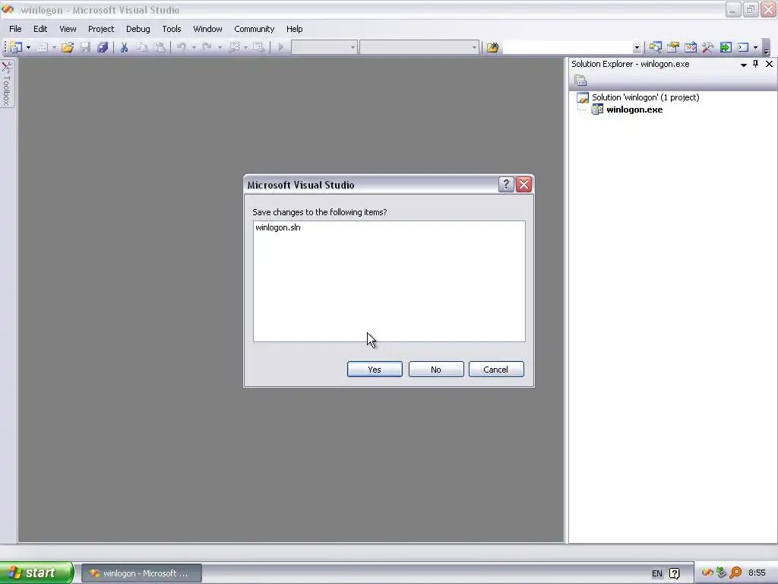Click the Navigate Forward icon
The width and height of the screenshot is (778, 584).
(x=258, y=47)
